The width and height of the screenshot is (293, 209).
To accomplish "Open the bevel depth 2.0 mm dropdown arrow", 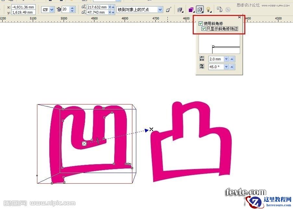I will click(226, 59).
